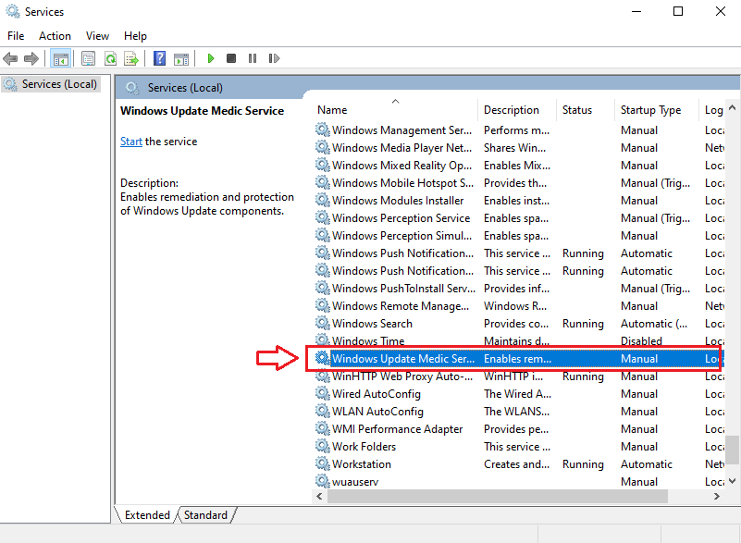Viewport: 741px width, 543px height.
Task: Click the gear icon of WLAN AutoConfig row
Action: pos(322,411)
